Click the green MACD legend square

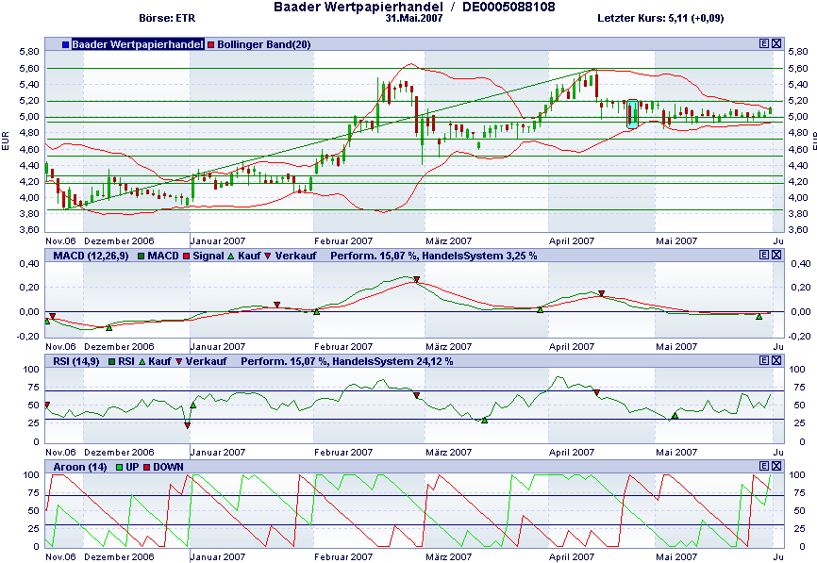tap(142, 257)
